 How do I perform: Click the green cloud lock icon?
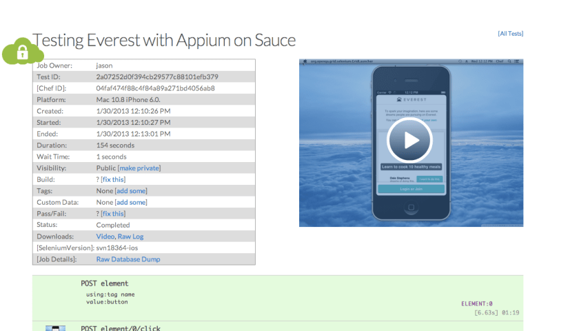coord(23,52)
